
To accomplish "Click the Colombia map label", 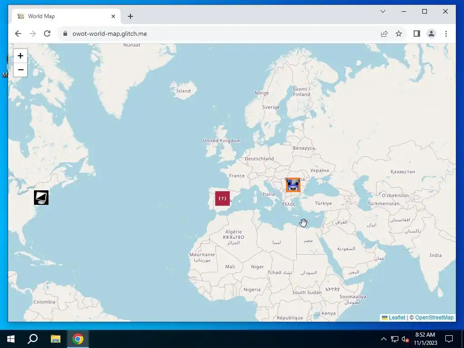I will click(x=44, y=302).
